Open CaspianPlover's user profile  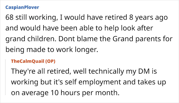pyautogui.click(x=22, y=7)
